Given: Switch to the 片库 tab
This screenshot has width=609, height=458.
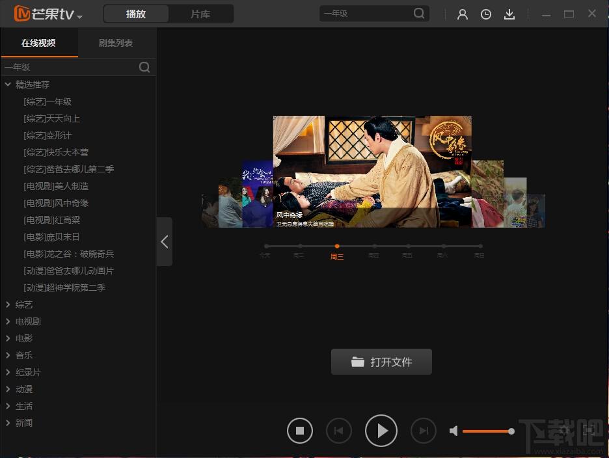Looking at the screenshot, I should click(x=200, y=14).
